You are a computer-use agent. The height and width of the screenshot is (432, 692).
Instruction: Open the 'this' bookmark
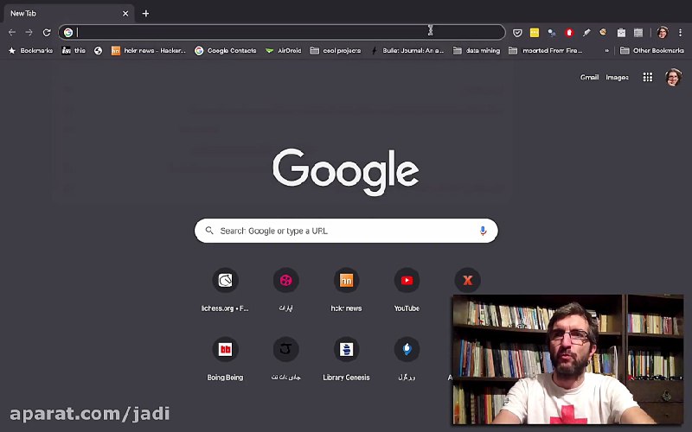[x=74, y=51]
